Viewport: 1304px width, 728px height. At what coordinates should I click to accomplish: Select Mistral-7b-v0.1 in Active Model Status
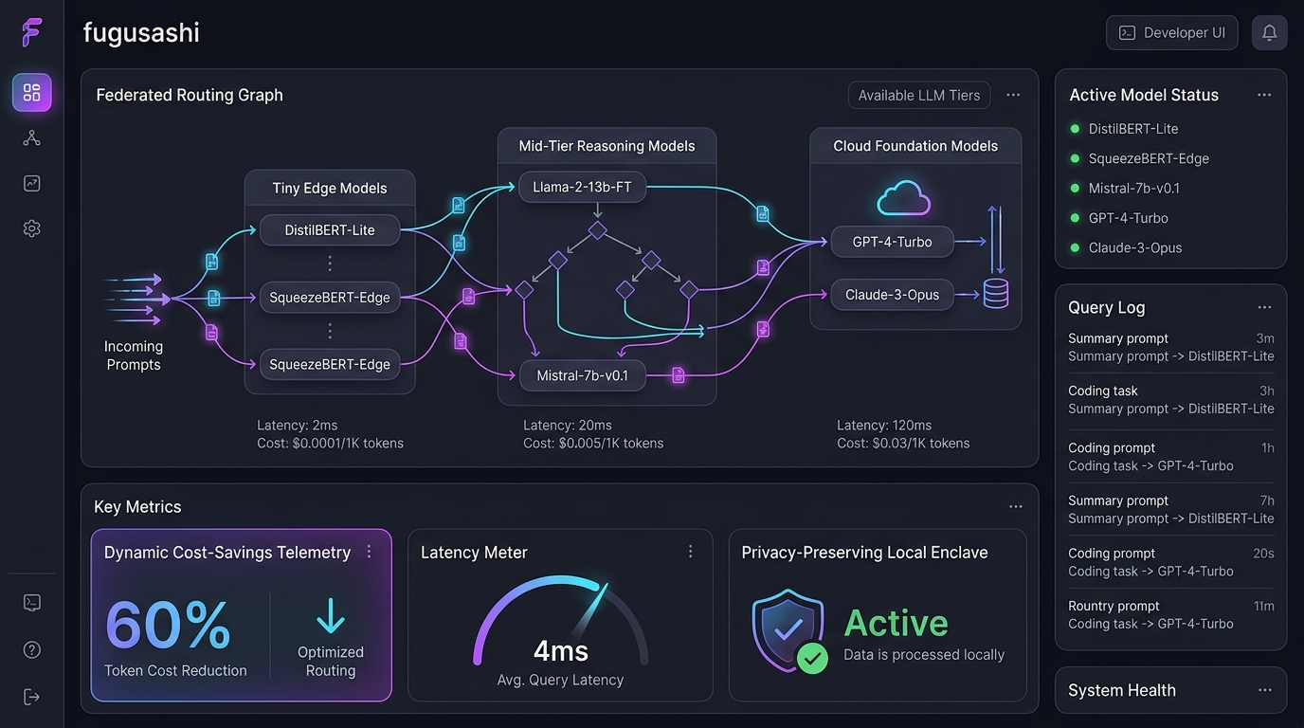tap(1134, 189)
